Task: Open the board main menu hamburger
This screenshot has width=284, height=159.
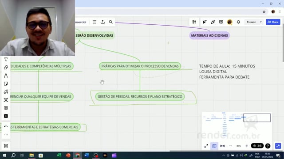Action: pyautogui.click(x=95, y=22)
